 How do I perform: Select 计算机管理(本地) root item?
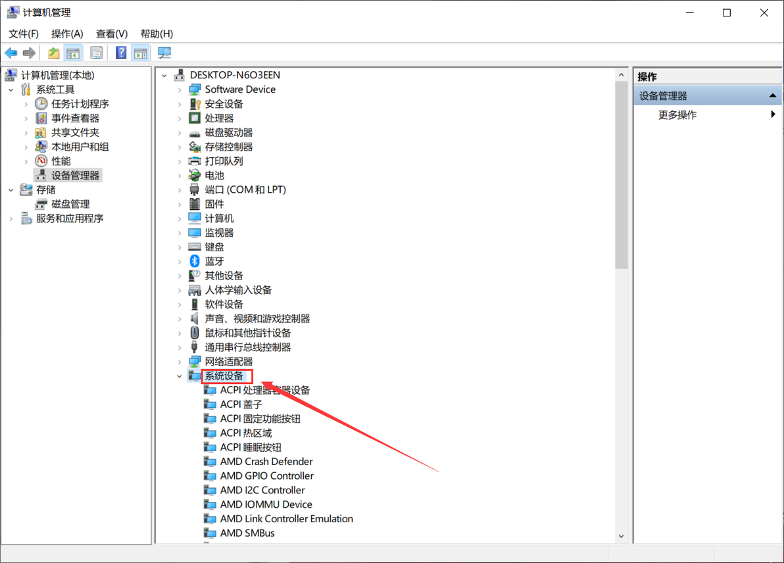pyautogui.click(x=57, y=75)
